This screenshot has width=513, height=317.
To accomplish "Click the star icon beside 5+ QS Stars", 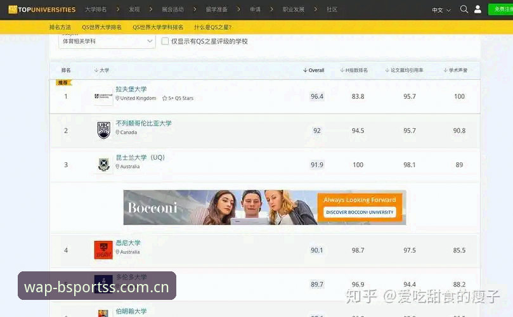I will coord(165,98).
